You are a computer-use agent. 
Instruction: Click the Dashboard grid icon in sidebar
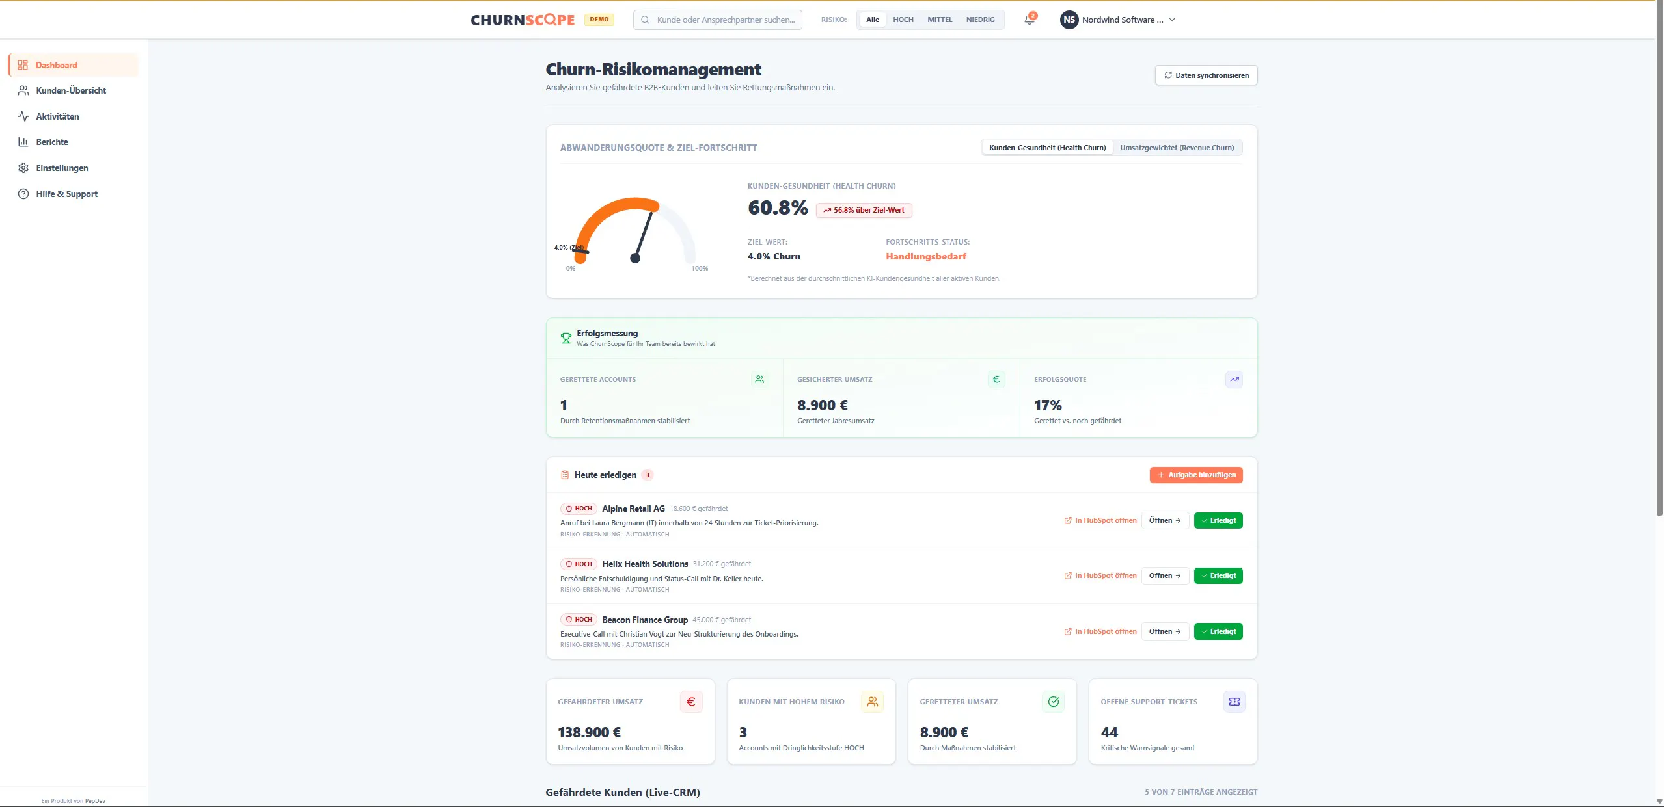pyautogui.click(x=23, y=65)
